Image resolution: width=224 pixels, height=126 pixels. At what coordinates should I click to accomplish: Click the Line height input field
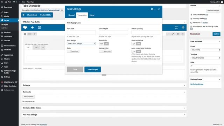[x=113, y=33]
